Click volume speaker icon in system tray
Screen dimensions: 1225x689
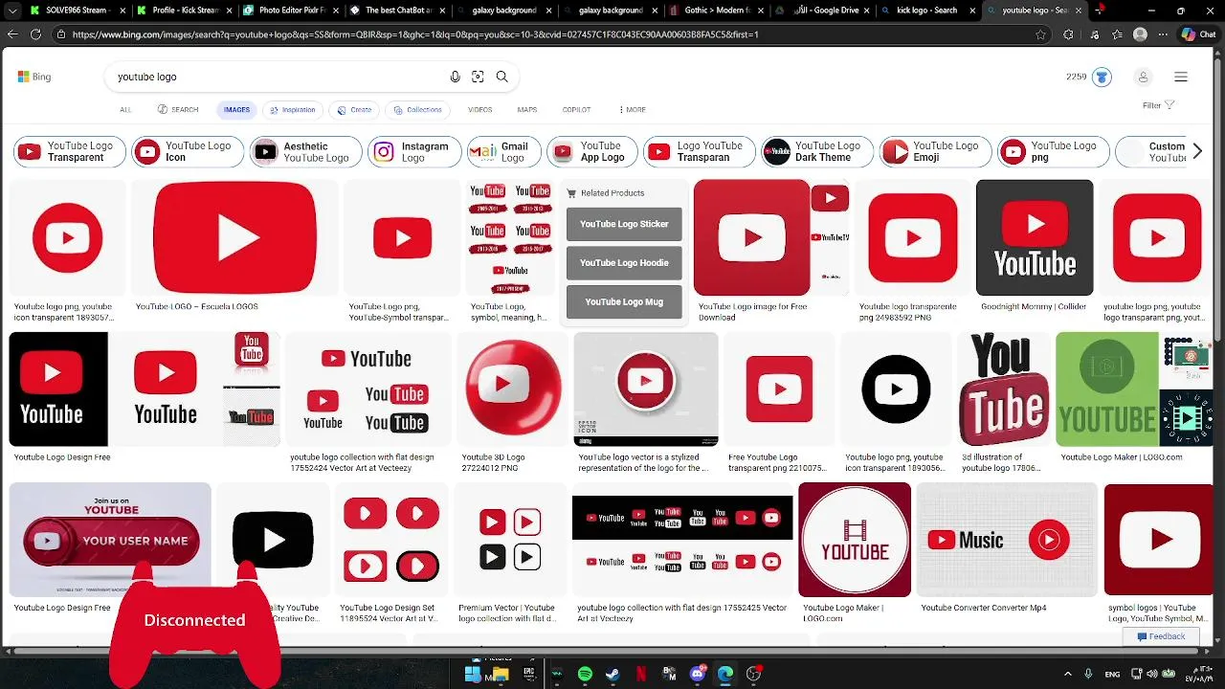pyautogui.click(x=1154, y=674)
